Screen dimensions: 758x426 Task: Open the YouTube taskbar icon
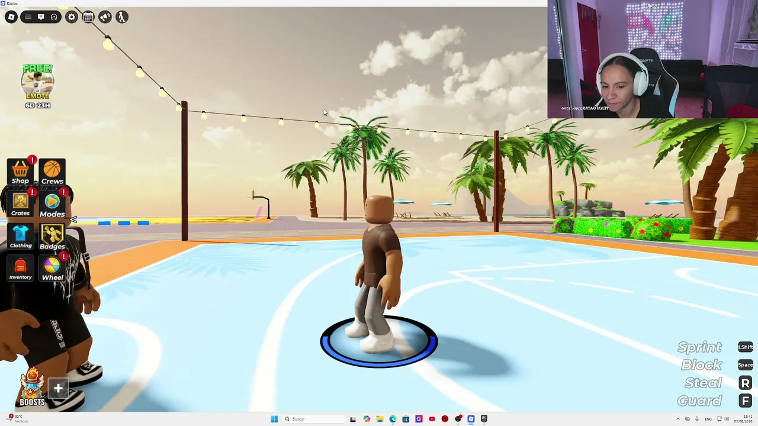tap(432, 419)
